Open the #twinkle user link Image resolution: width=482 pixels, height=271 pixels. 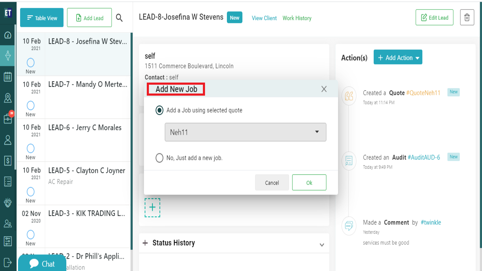pyautogui.click(x=431, y=222)
